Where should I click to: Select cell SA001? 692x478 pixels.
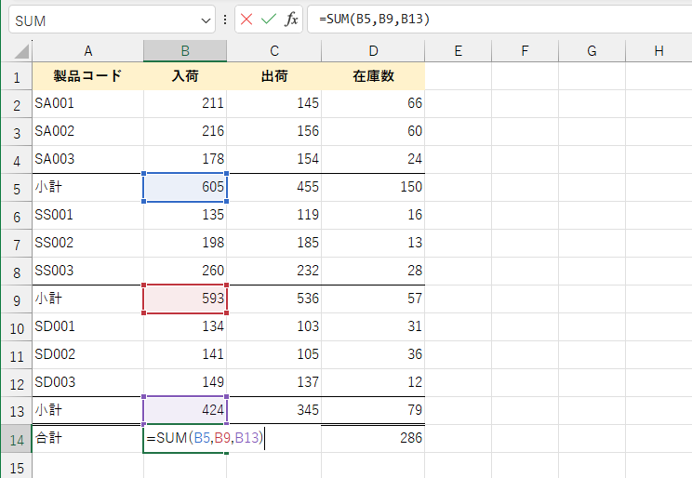87,104
